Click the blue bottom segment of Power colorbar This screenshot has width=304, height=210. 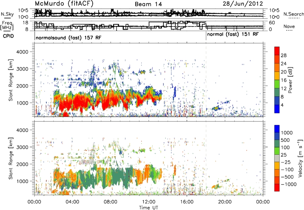click(x=277, y=109)
